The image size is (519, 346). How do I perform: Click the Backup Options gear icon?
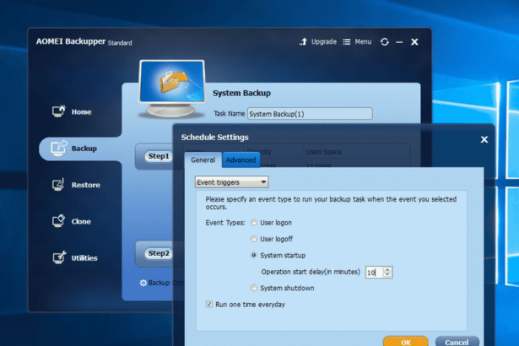point(143,283)
